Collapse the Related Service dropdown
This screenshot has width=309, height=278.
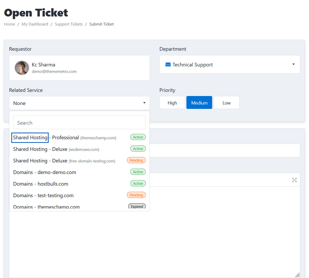(79, 103)
